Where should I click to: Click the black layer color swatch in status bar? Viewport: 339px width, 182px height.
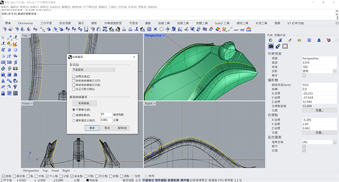(x=88, y=180)
